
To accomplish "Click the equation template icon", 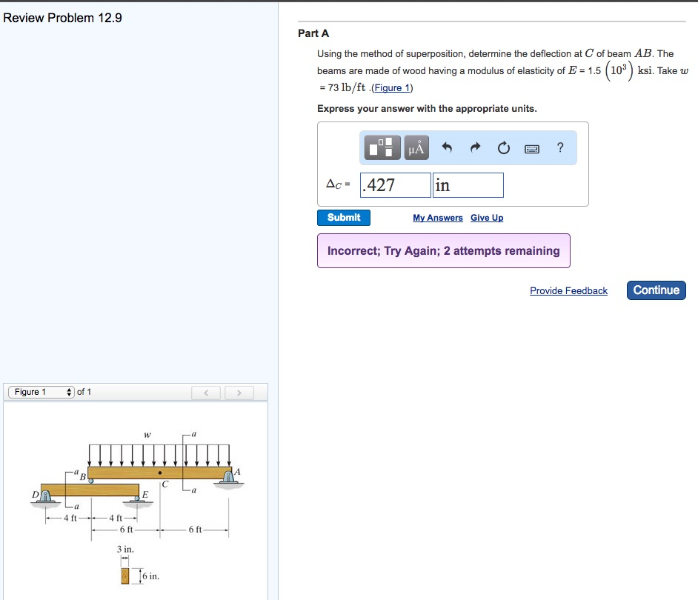I will click(382, 147).
